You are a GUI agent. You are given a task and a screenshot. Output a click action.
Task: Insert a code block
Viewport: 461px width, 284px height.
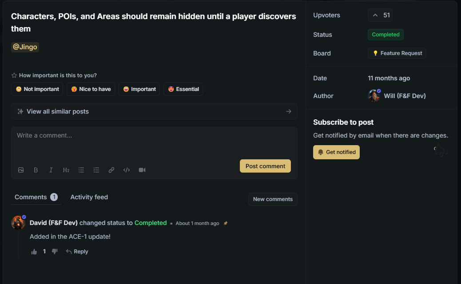[x=127, y=170]
